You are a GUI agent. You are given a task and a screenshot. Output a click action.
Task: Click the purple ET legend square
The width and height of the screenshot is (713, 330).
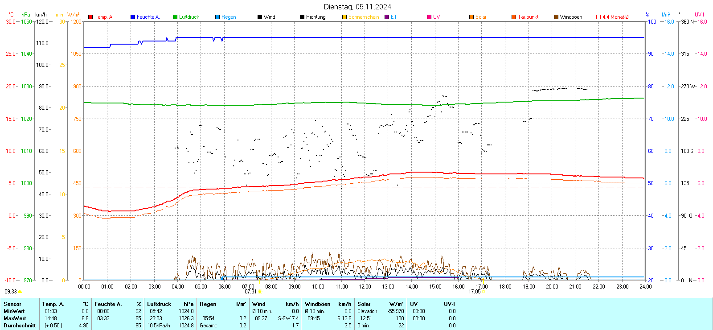point(387,17)
